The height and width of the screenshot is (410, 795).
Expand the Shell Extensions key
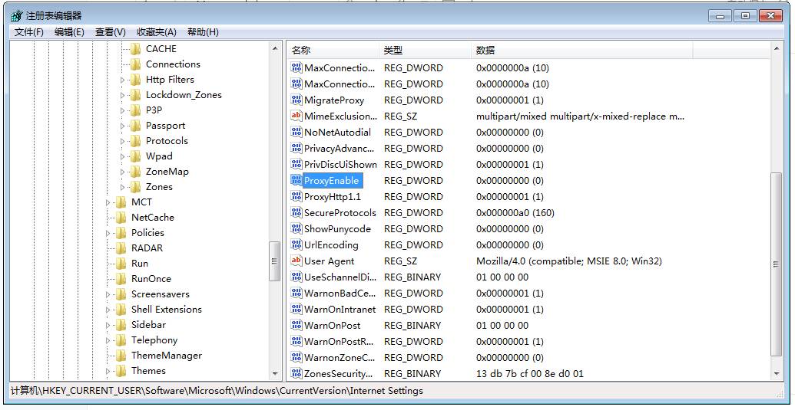coord(108,310)
